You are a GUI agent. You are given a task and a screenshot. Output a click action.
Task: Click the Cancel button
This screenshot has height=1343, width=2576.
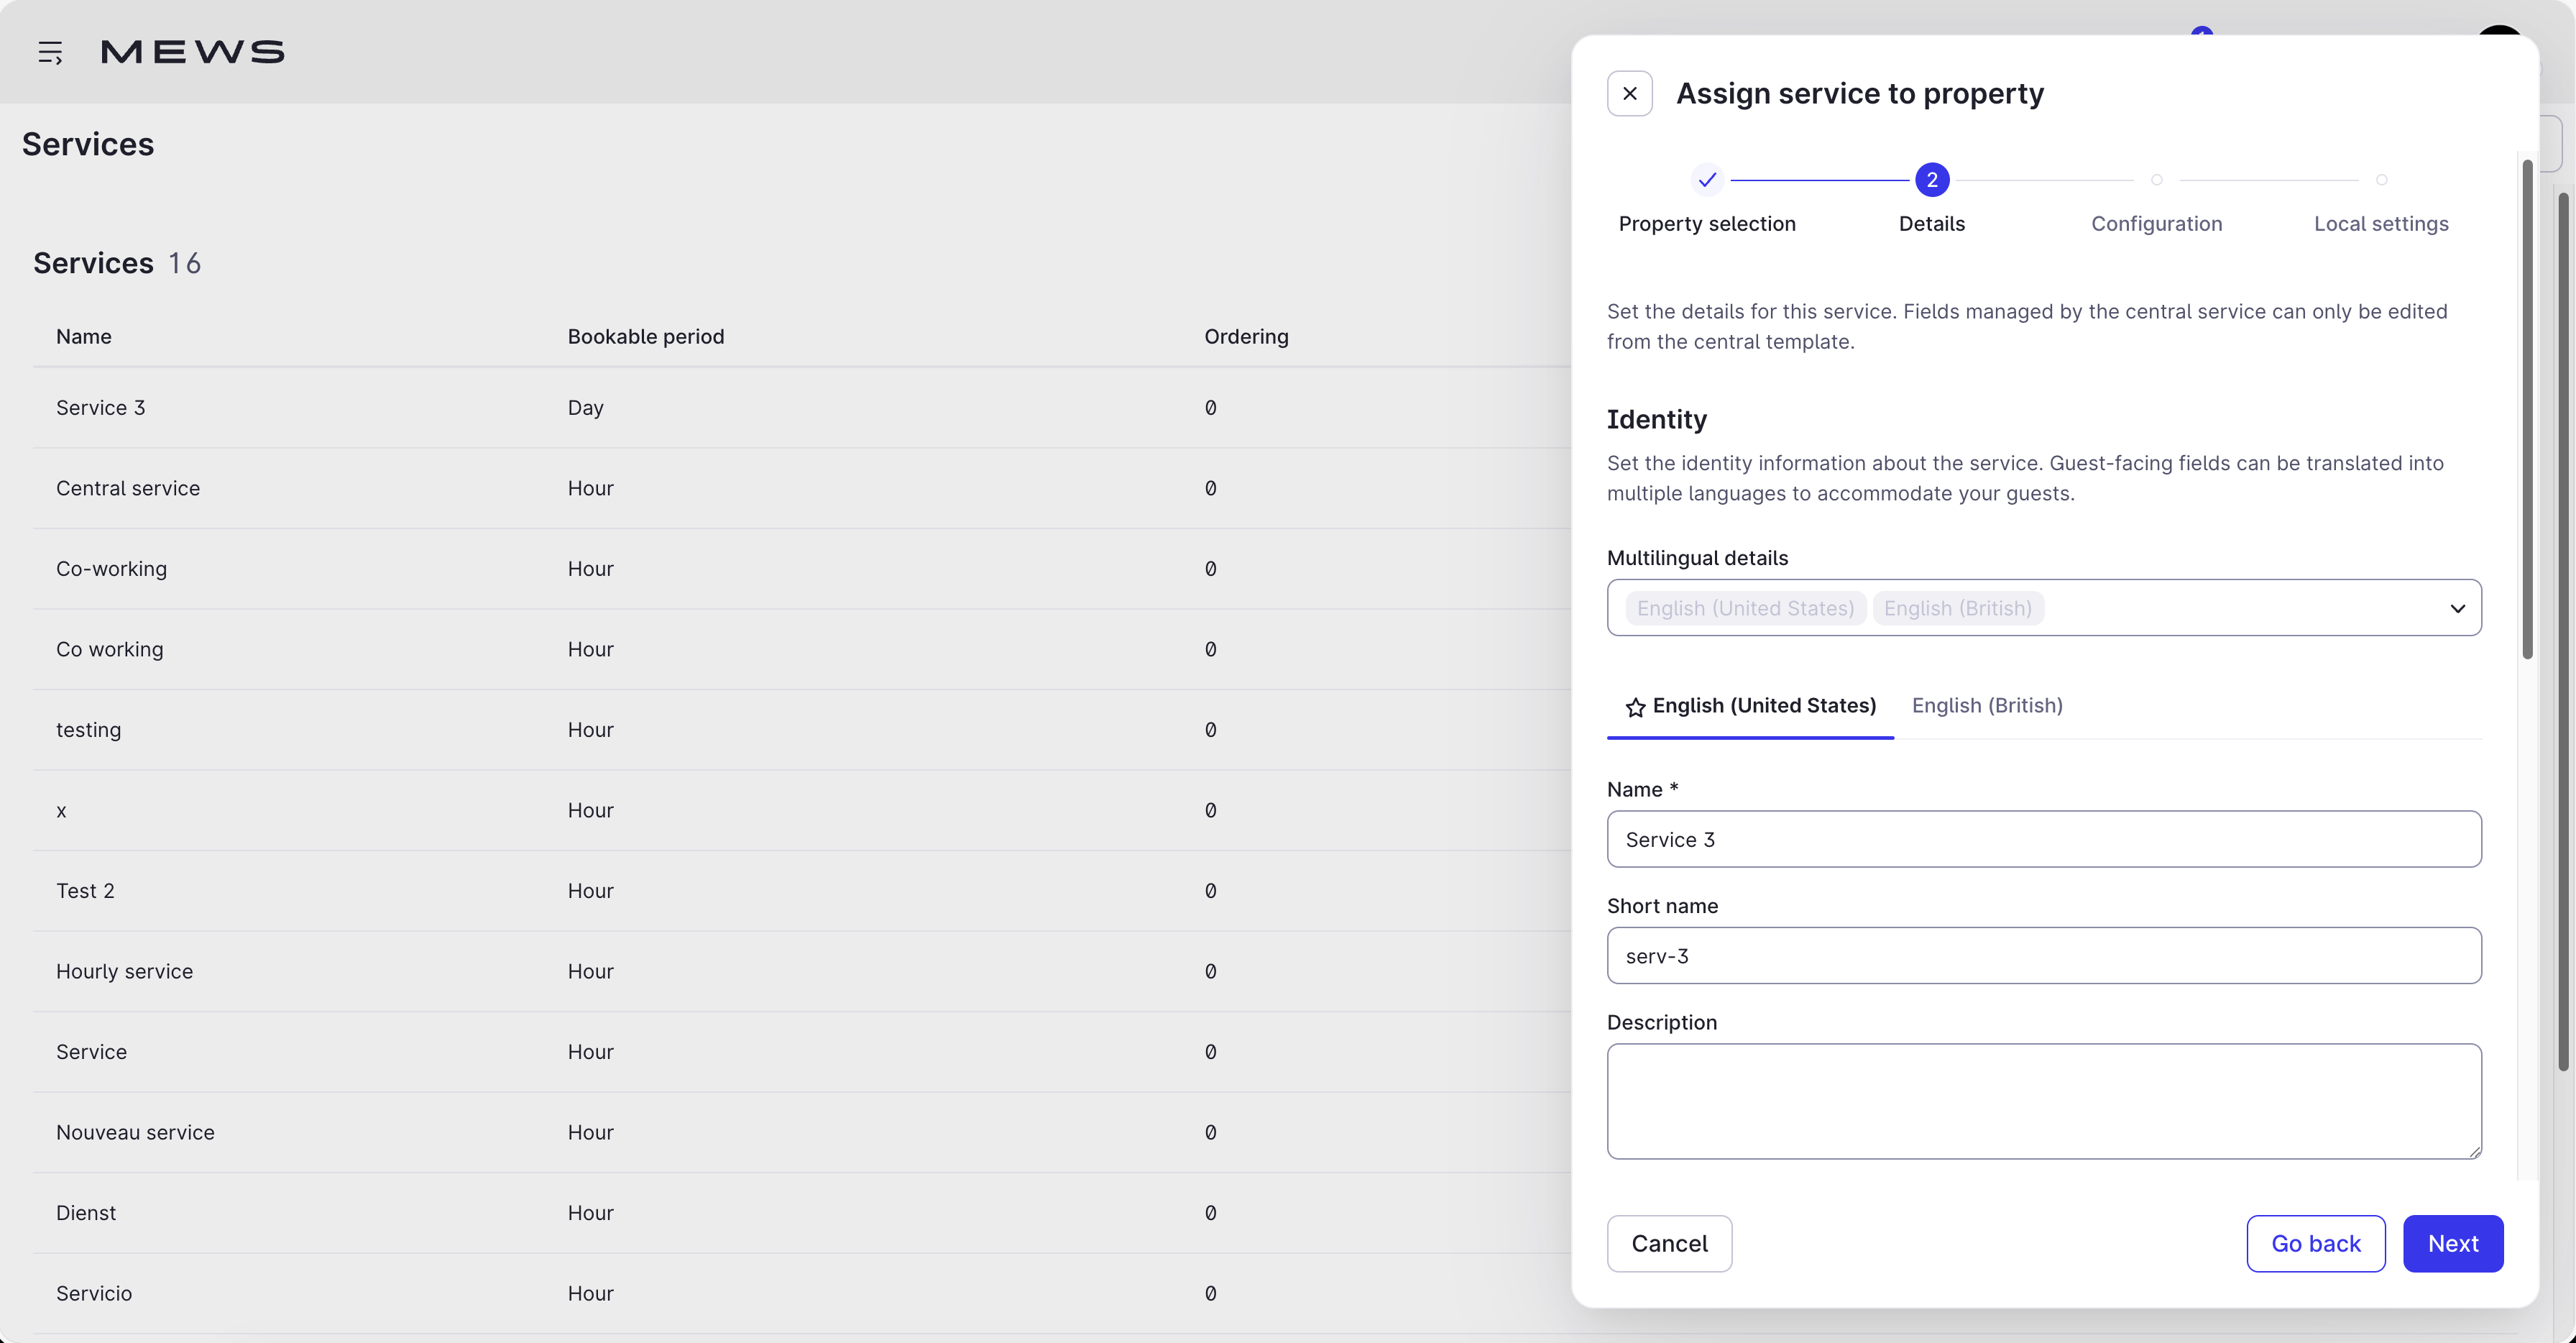1669,1244
